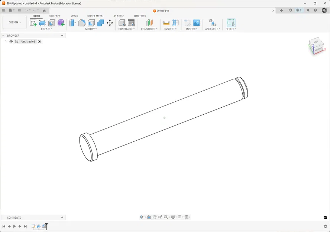This screenshot has width=330, height=232.
Task: Open the CREATE dropdown menu
Action: 46,29
